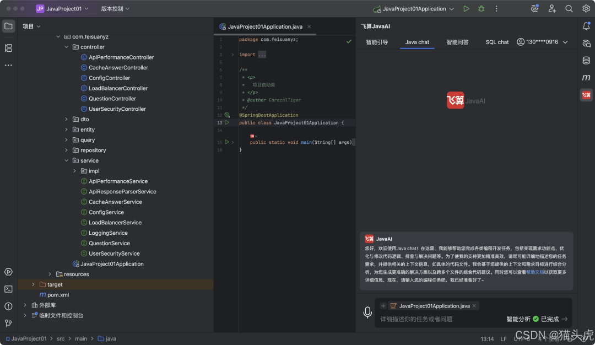Open the 版本控制 dropdown menu

(115, 8)
